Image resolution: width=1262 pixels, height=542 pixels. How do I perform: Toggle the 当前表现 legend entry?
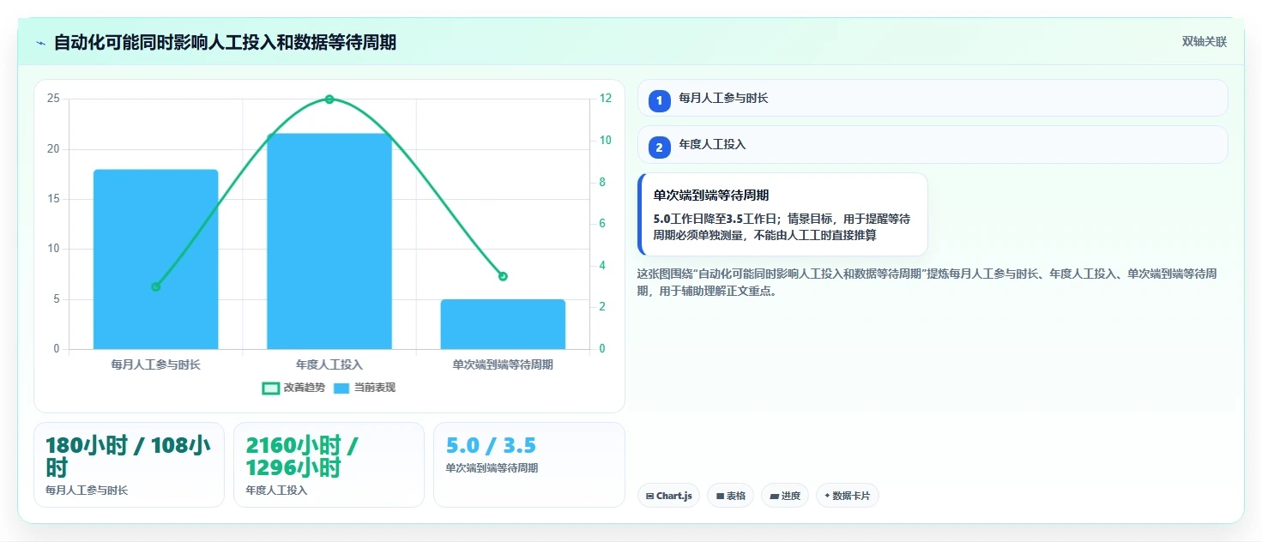tap(365, 388)
